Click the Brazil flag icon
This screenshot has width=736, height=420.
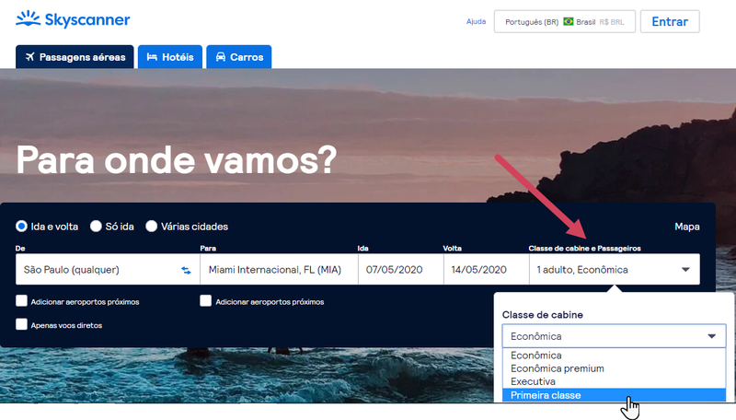click(568, 21)
